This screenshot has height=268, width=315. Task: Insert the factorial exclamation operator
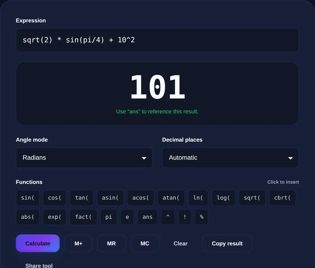[x=185, y=217]
